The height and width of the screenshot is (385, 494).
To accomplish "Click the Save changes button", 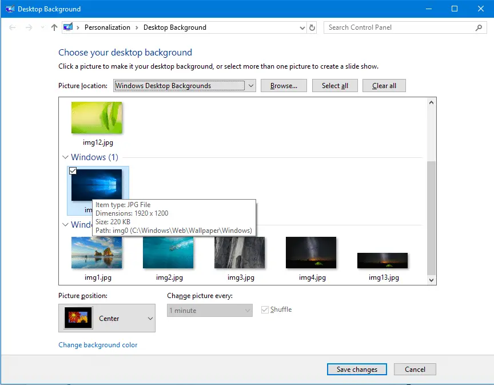I will point(357,369).
